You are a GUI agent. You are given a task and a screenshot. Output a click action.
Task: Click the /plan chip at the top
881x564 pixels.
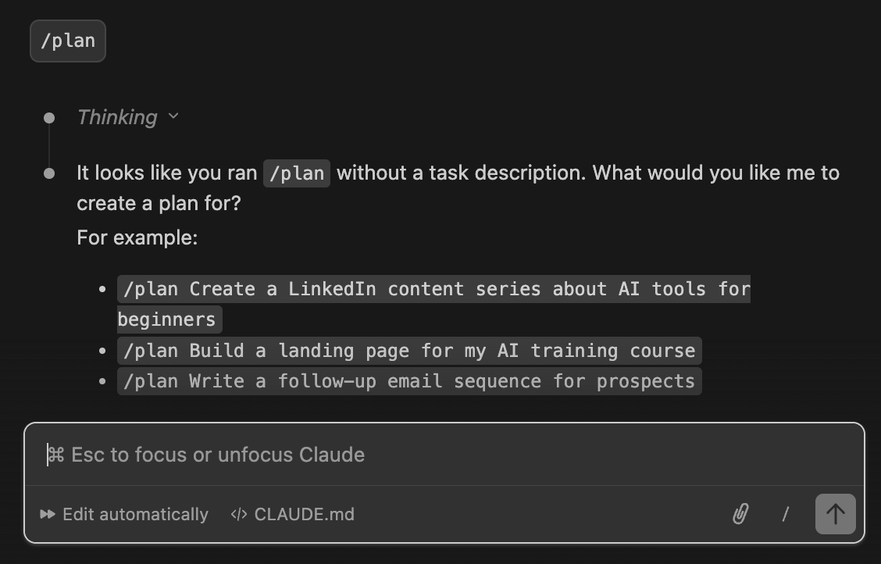pyautogui.click(x=67, y=41)
